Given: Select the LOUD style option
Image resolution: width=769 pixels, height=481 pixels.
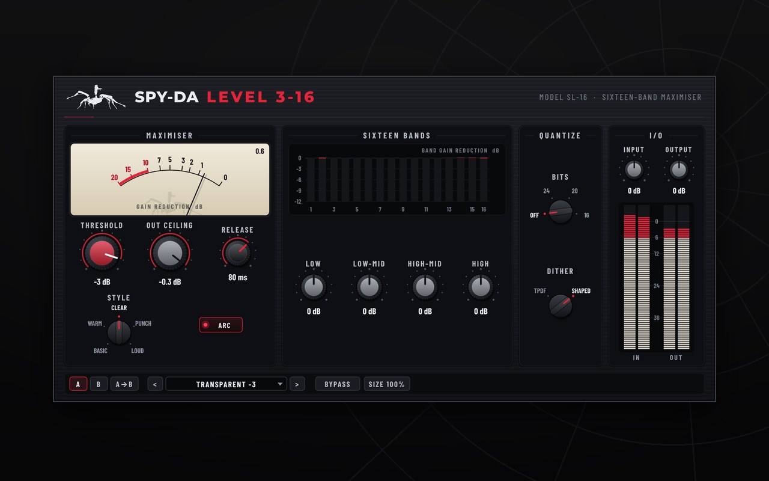Looking at the screenshot, I should tap(138, 351).
